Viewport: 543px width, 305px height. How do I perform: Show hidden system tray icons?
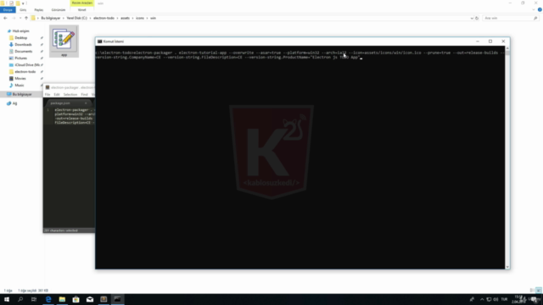pyautogui.click(x=482, y=299)
